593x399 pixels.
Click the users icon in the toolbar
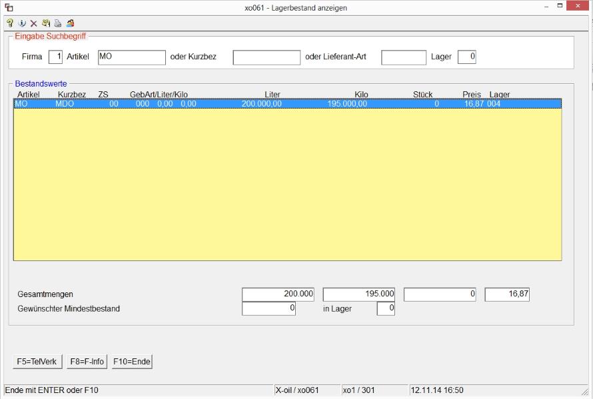[70, 23]
